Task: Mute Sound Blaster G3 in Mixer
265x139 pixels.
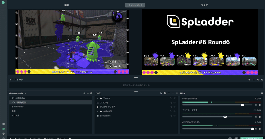Action: 256,105
